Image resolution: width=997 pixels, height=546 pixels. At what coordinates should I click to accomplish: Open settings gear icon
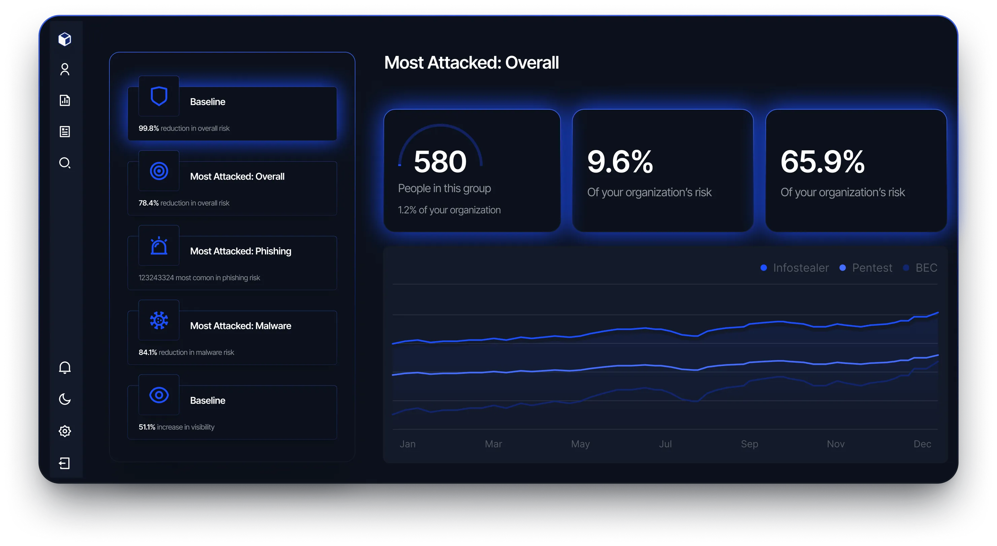pyautogui.click(x=65, y=431)
